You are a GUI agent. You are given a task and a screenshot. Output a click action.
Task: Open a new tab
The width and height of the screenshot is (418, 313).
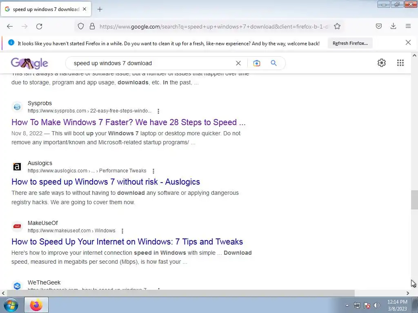coord(100,9)
